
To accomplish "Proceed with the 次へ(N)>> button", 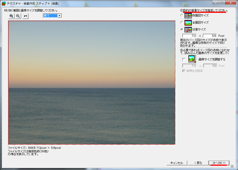I will [x=219, y=163].
